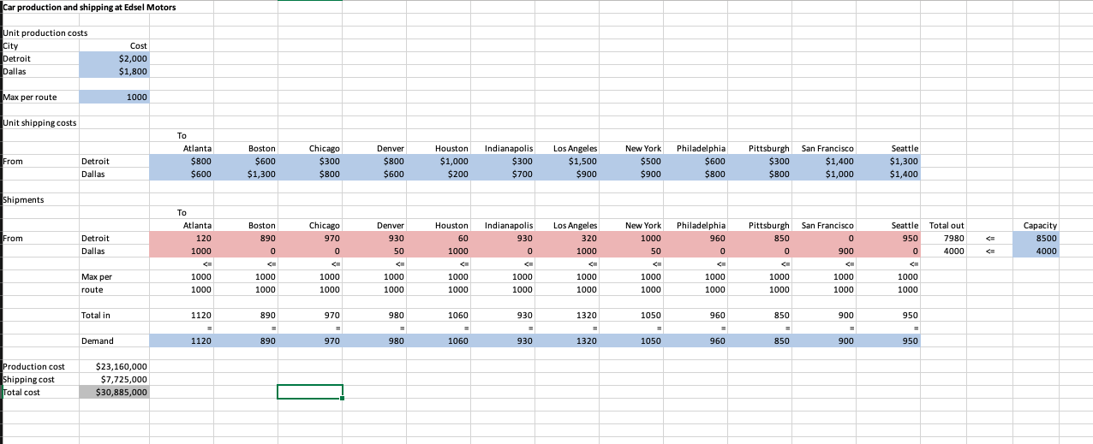Image resolution: width=1093 pixels, height=444 pixels.
Task: Select Total in value 1120 for Atlanta
Action: tap(182, 316)
